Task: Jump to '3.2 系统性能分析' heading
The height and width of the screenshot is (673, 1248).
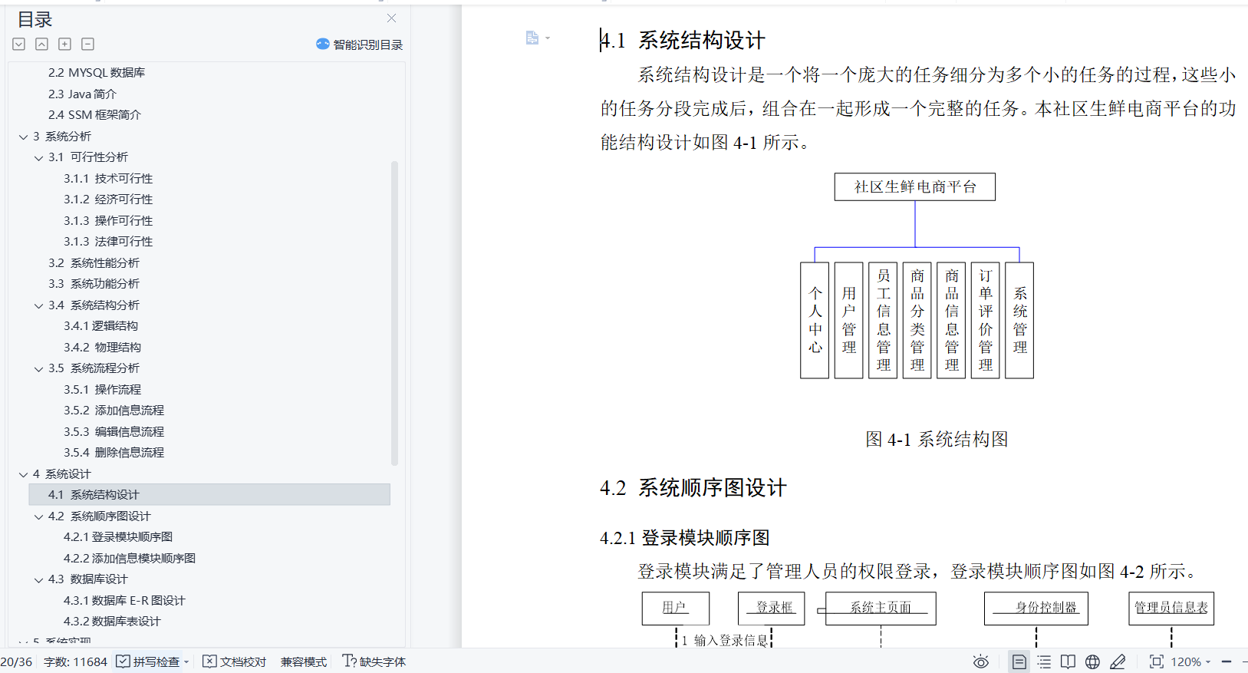Action: (x=94, y=262)
